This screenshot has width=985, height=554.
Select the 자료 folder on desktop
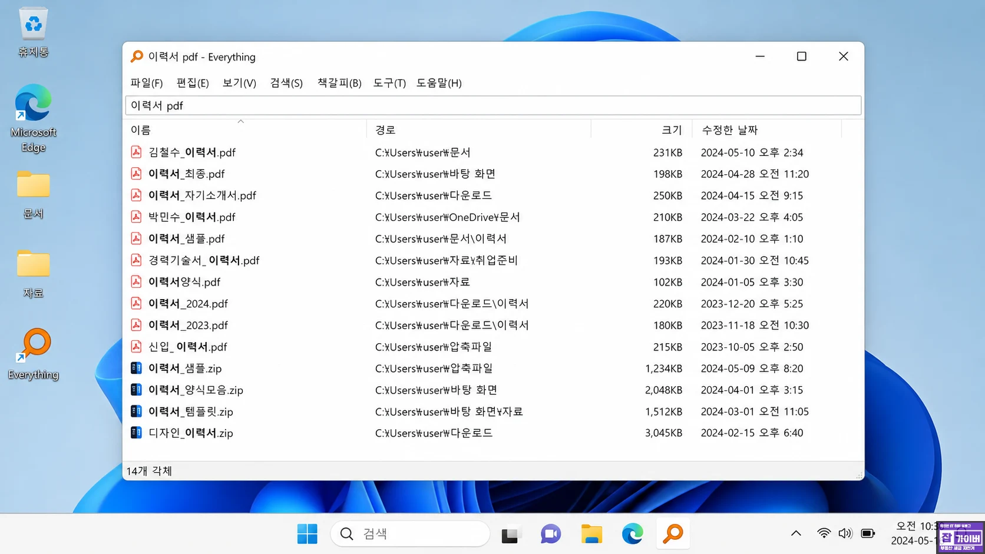coord(33,274)
